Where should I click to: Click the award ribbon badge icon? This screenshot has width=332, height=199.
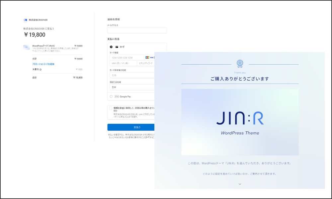coord(240,63)
